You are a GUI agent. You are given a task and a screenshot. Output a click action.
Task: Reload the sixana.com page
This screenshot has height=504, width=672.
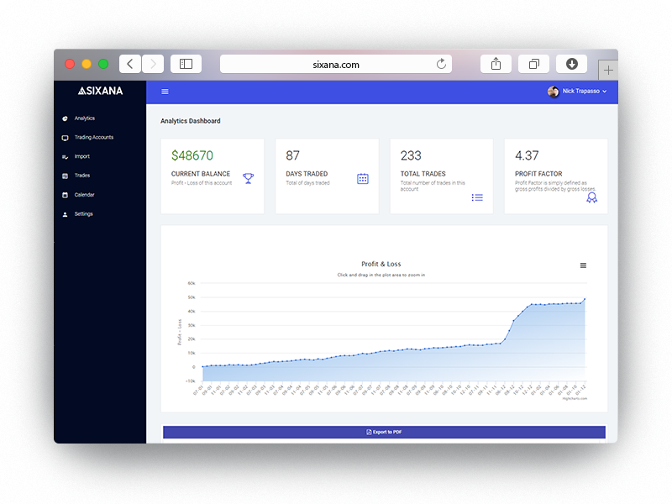(441, 65)
